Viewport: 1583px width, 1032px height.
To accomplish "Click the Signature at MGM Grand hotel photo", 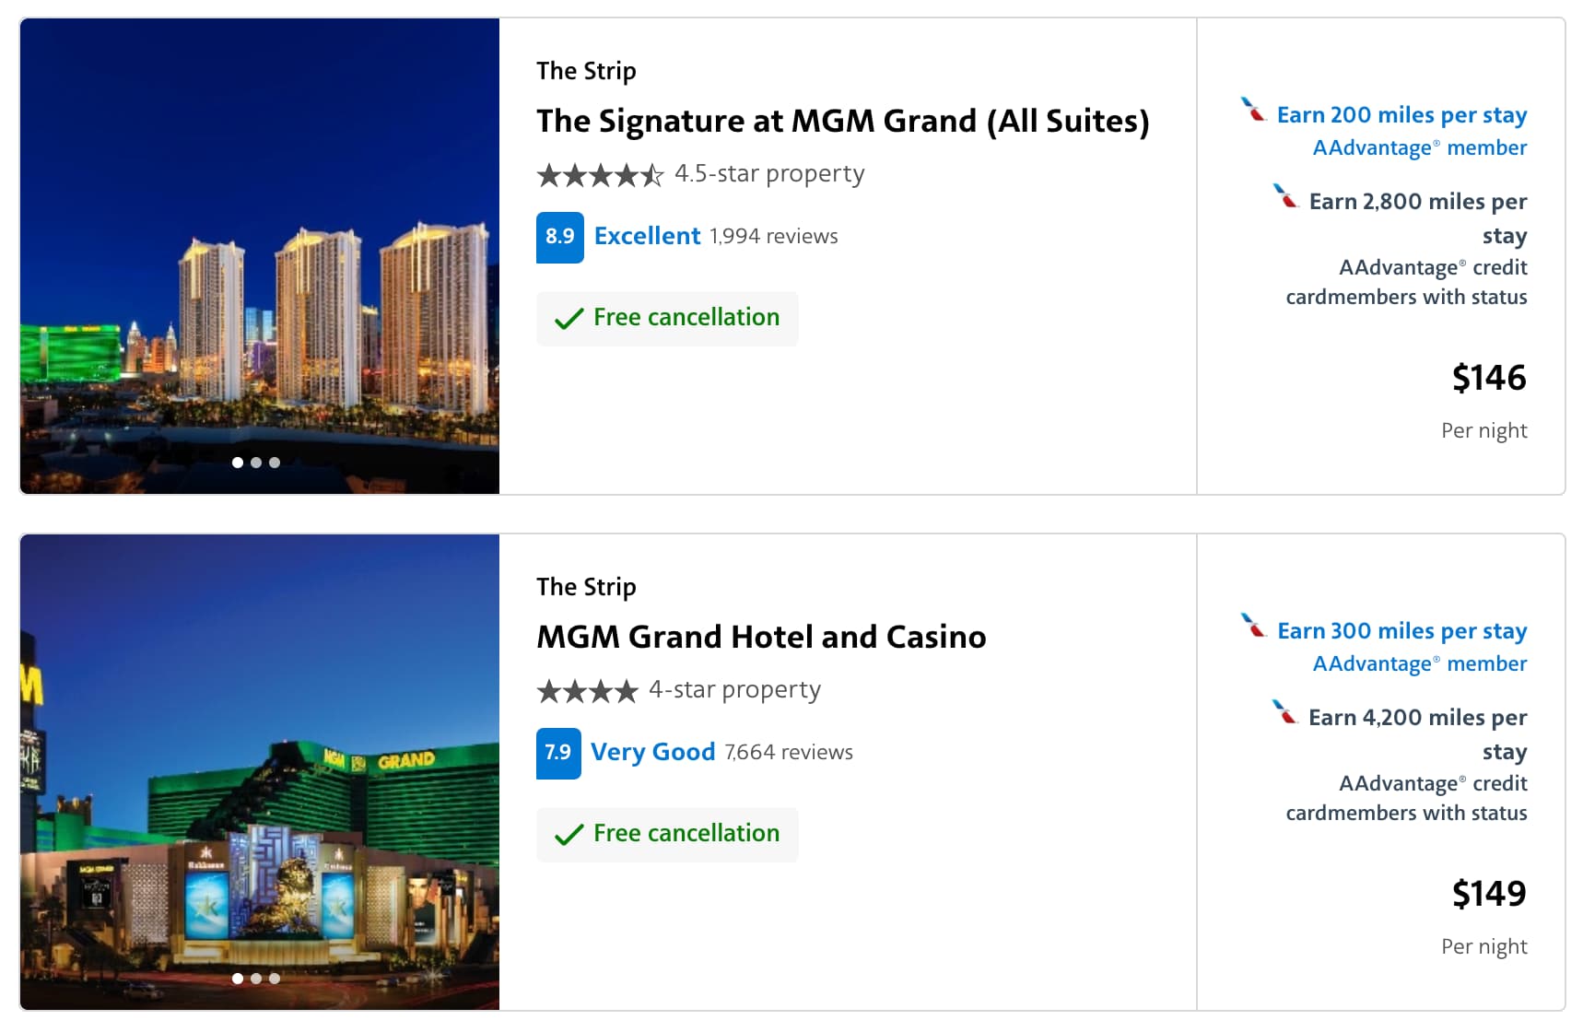I will tap(259, 255).
